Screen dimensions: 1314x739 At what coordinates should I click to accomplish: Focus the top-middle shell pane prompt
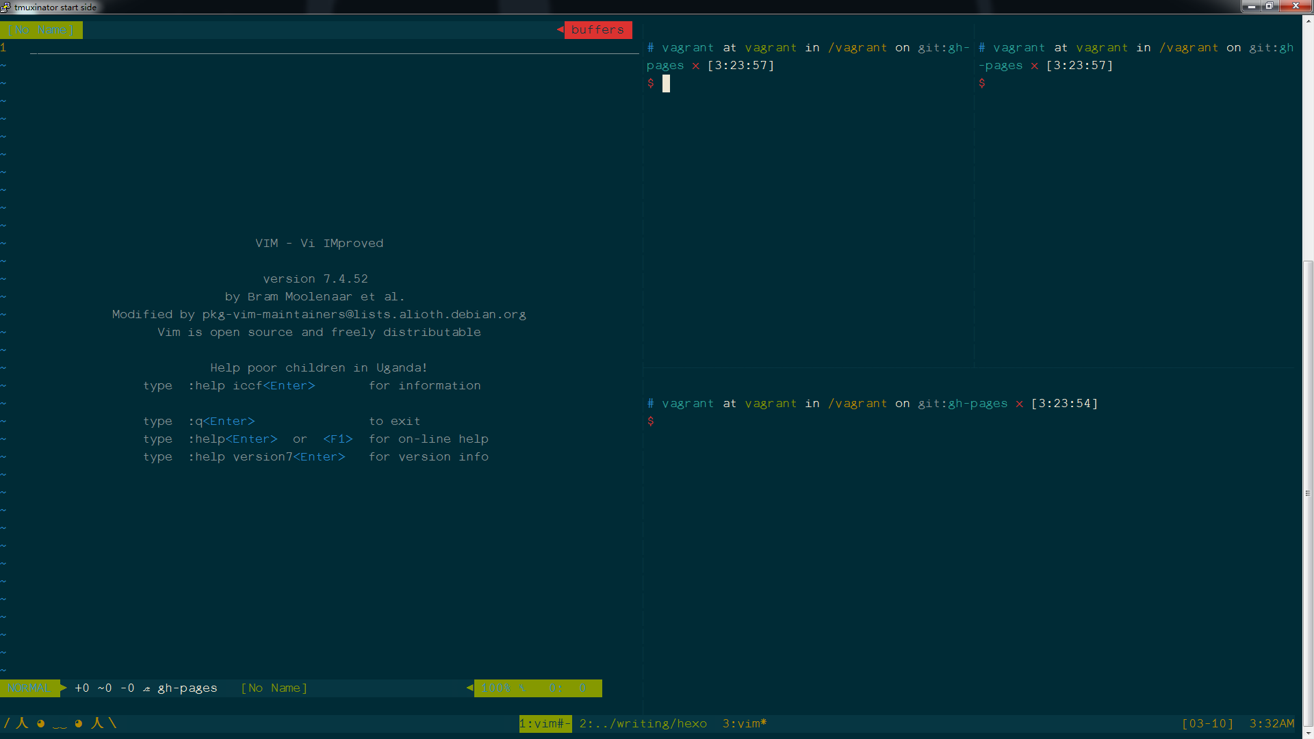click(x=666, y=83)
